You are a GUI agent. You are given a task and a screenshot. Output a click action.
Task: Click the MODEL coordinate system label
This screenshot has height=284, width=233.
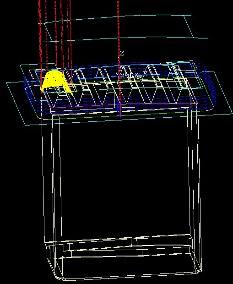coord(131,75)
